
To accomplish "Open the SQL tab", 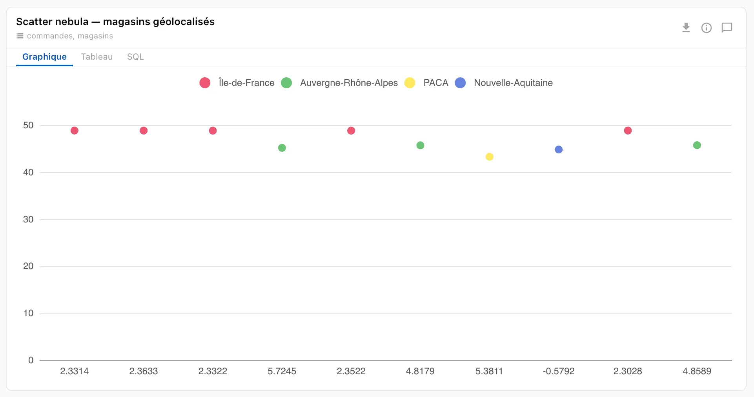I will tap(135, 57).
